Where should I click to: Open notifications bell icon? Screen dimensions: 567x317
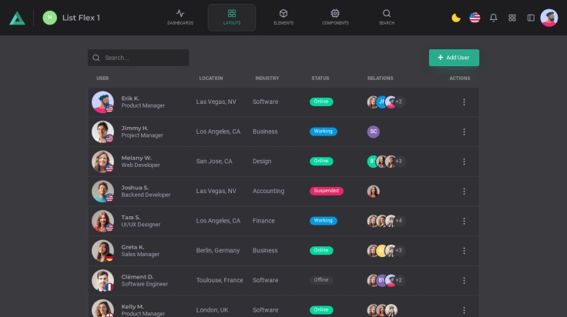click(x=494, y=18)
